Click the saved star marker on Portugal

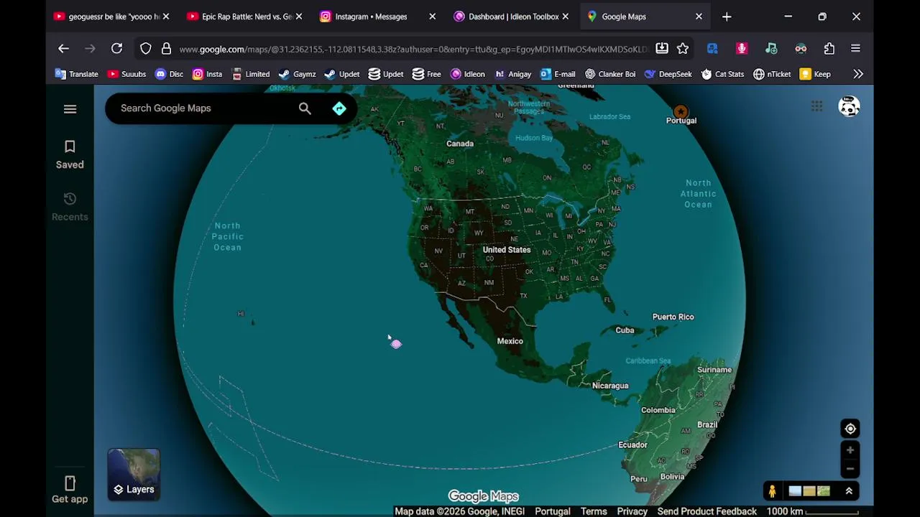coord(680,111)
